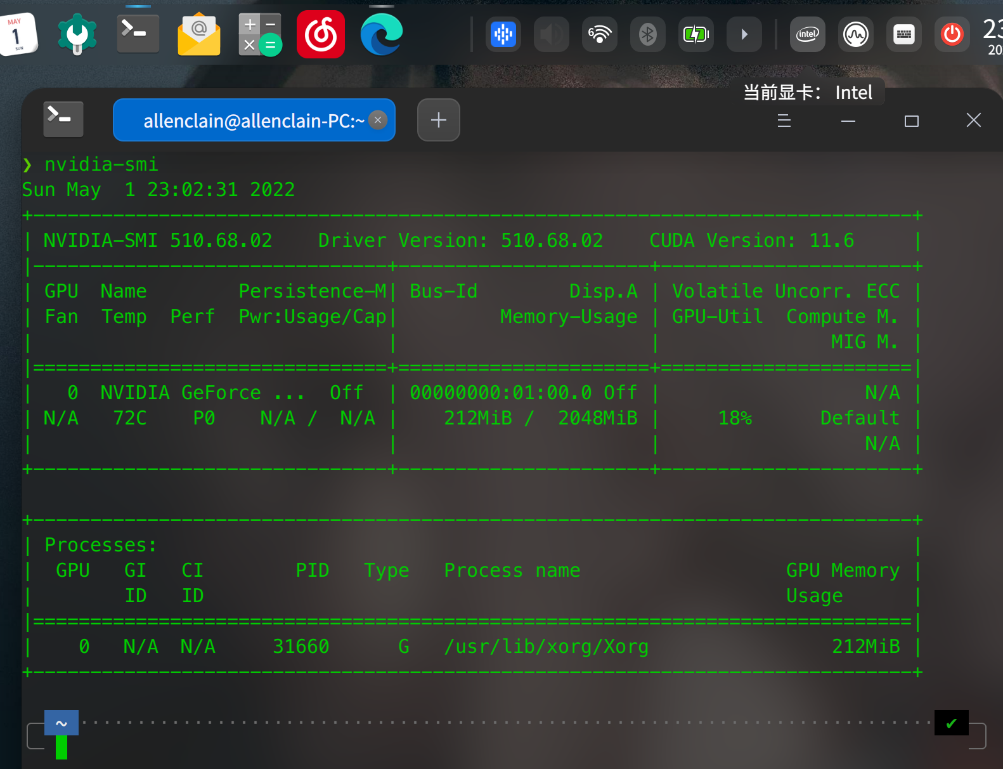Open the terminal hamburger menu
The image size is (1003, 769).
(x=784, y=121)
